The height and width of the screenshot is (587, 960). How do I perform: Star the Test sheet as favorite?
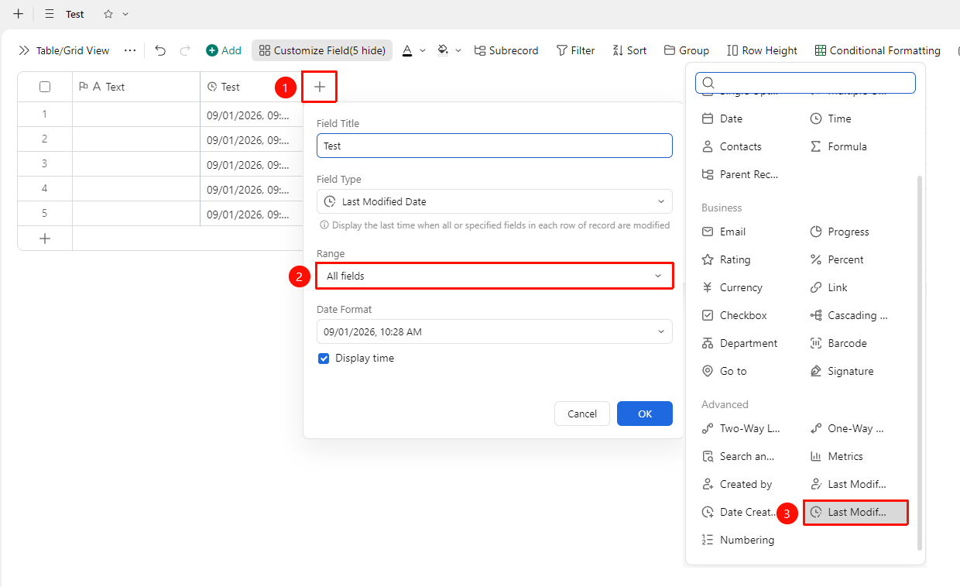pyautogui.click(x=108, y=14)
